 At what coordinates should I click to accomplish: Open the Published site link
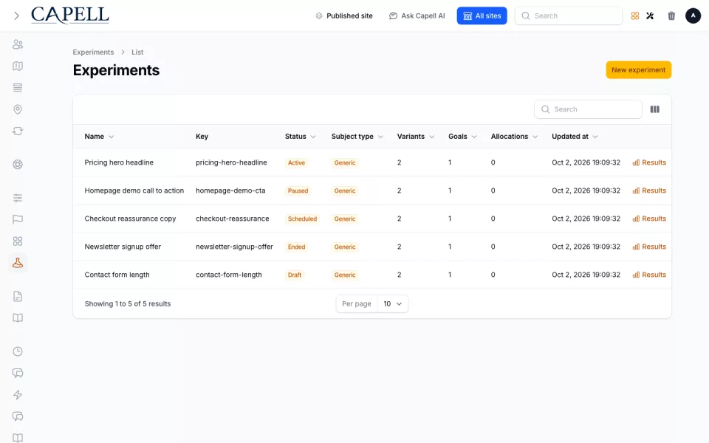[344, 16]
